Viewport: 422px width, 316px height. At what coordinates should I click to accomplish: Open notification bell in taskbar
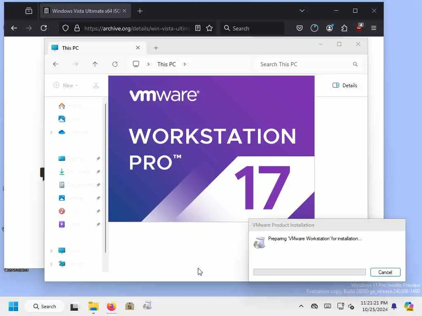tap(394, 306)
